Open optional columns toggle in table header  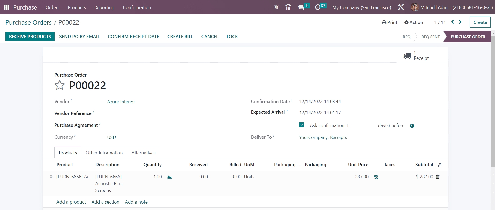[439, 165]
